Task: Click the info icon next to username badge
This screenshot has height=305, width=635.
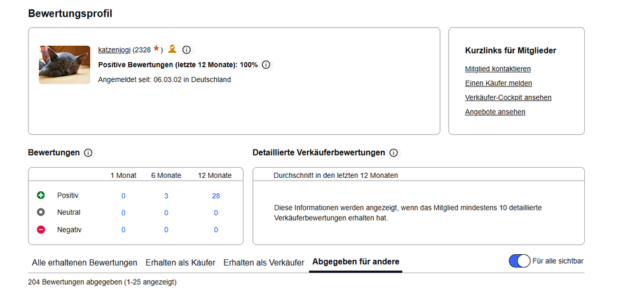Action: (187, 50)
